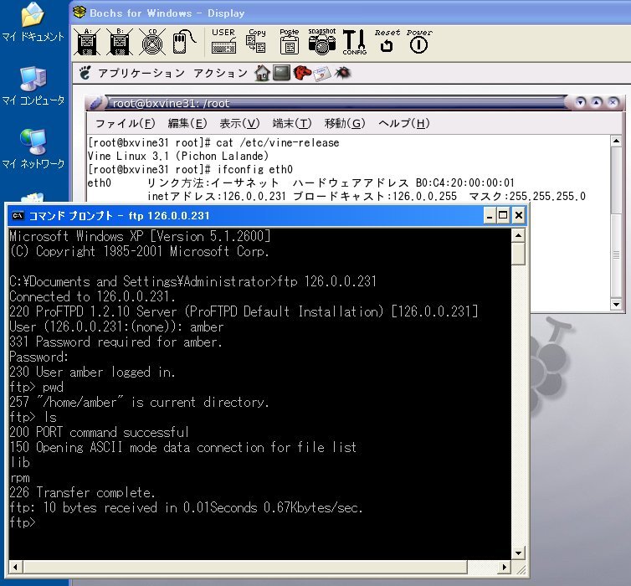The image size is (631, 586).
Task: Click the Bochs floppy A: drive icon
Action: coord(87,42)
